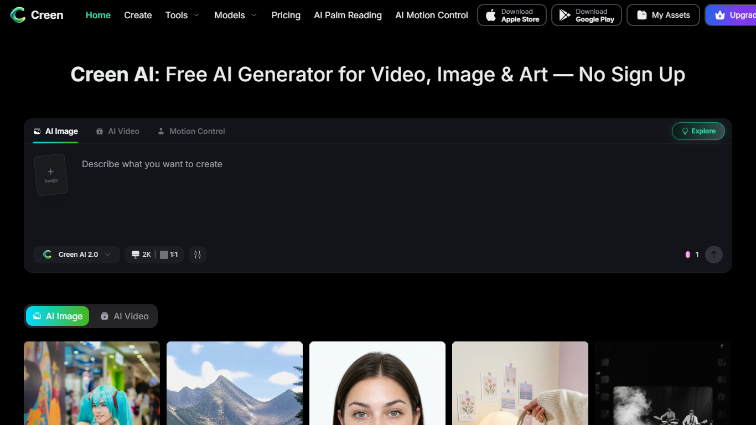The height and width of the screenshot is (425, 756).
Task: Toggle gallery to AI Image
Action: 58,316
